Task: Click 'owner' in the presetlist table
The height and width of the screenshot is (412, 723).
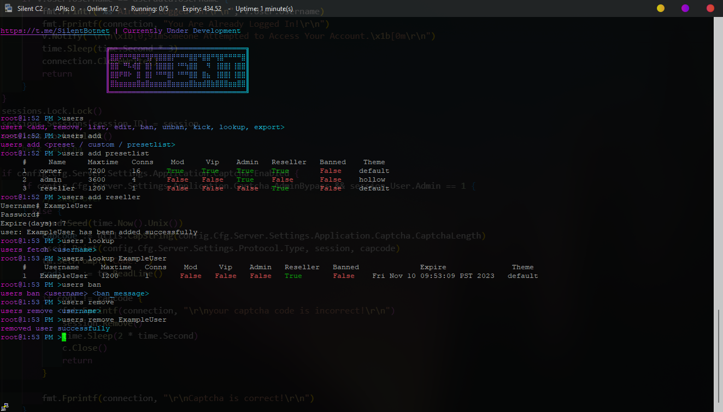Action: (x=51, y=171)
